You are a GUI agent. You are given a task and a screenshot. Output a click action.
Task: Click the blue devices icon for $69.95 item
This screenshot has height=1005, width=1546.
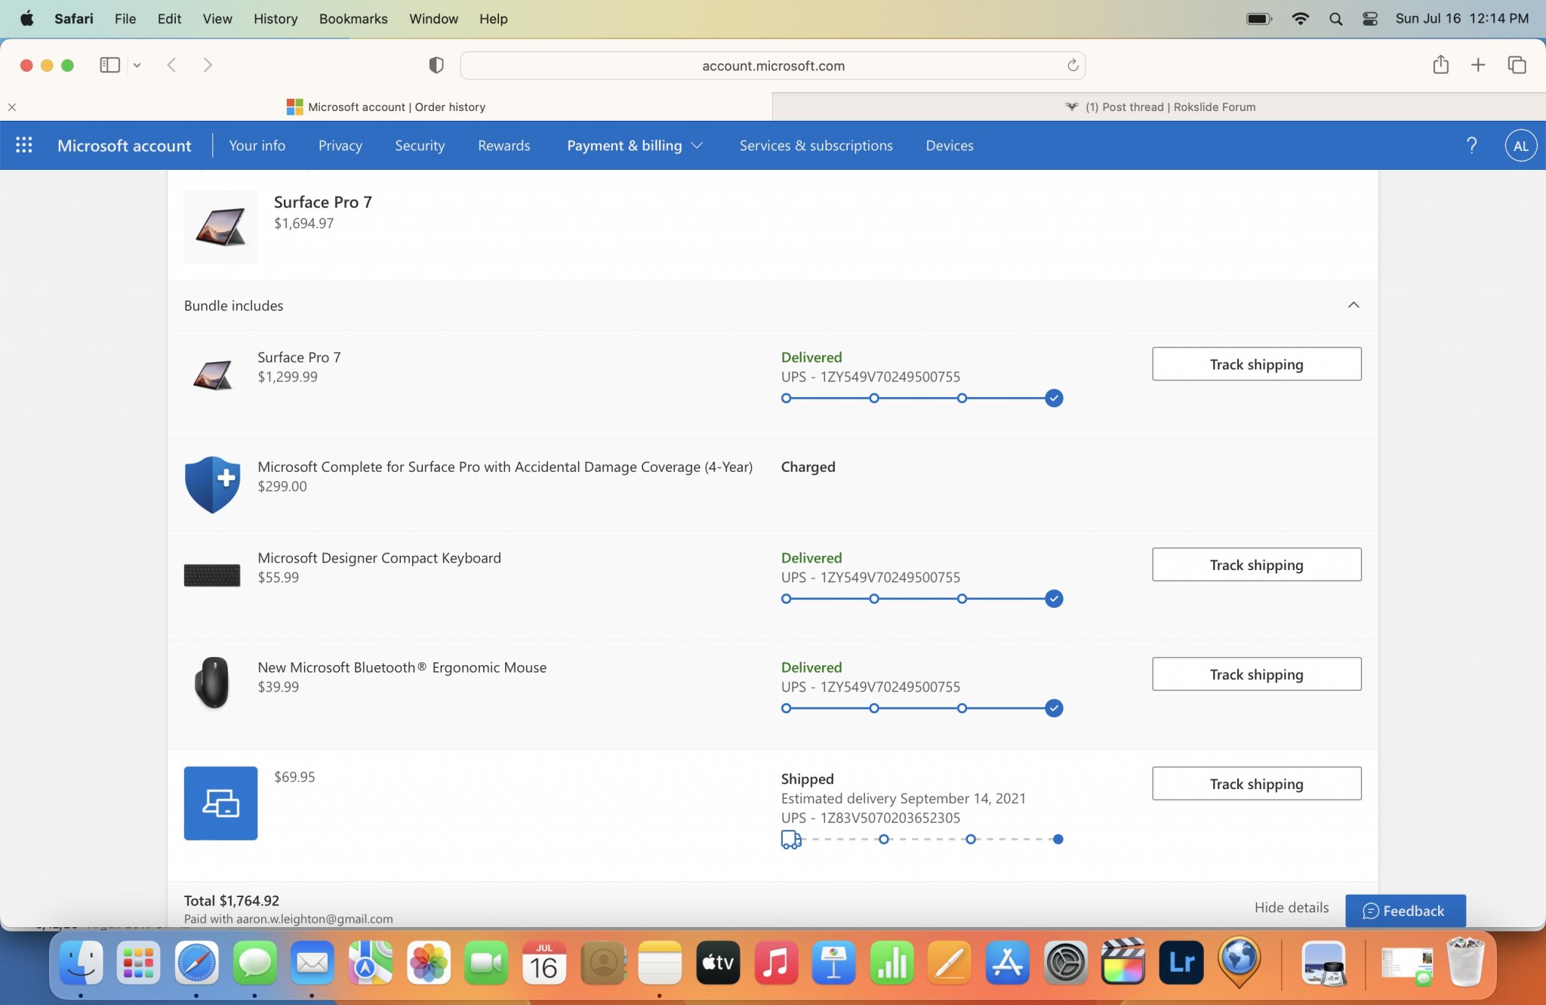pyautogui.click(x=220, y=803)
